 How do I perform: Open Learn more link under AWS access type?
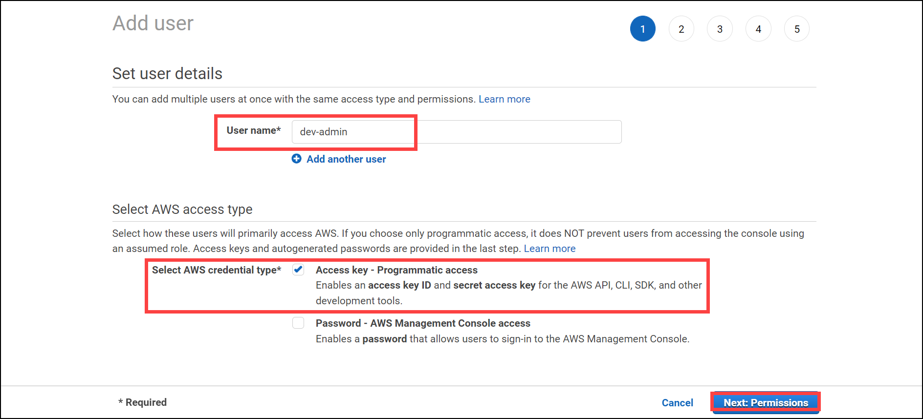click(549, 249)
